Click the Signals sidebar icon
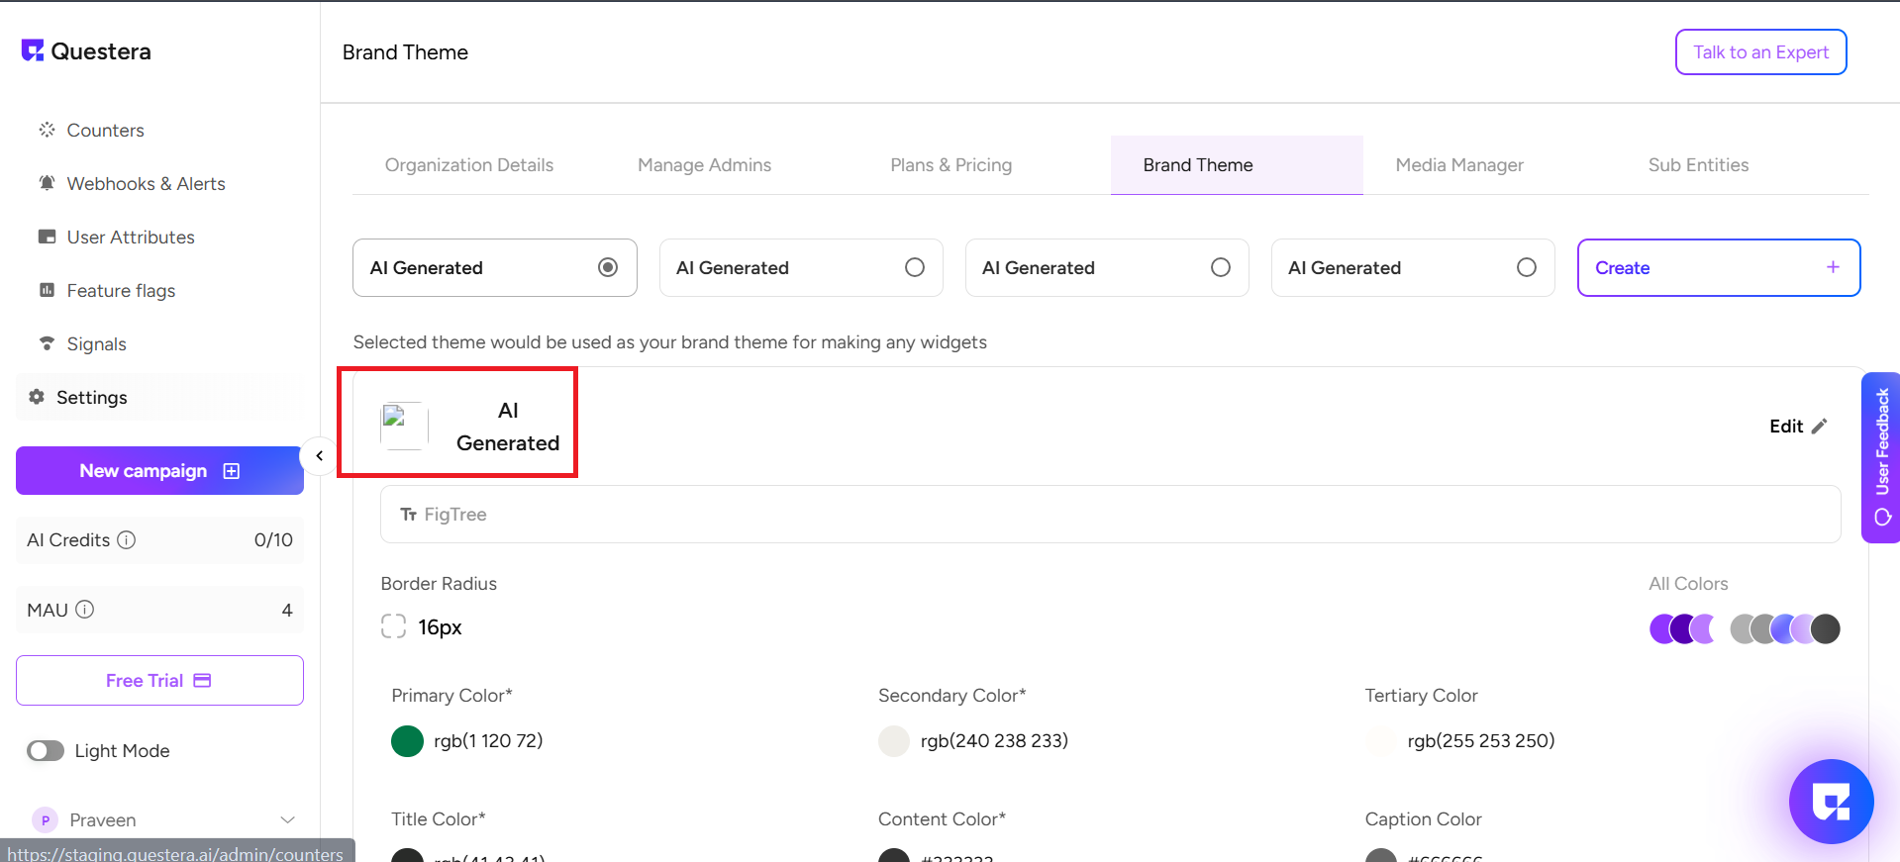Viewport: 1900px width, 862px height. [47, 343]
